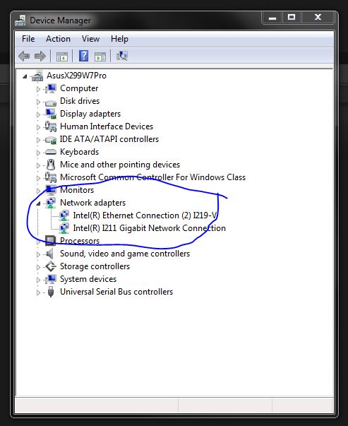Click the Back arrow toolbar icon

tap(24, 57)
